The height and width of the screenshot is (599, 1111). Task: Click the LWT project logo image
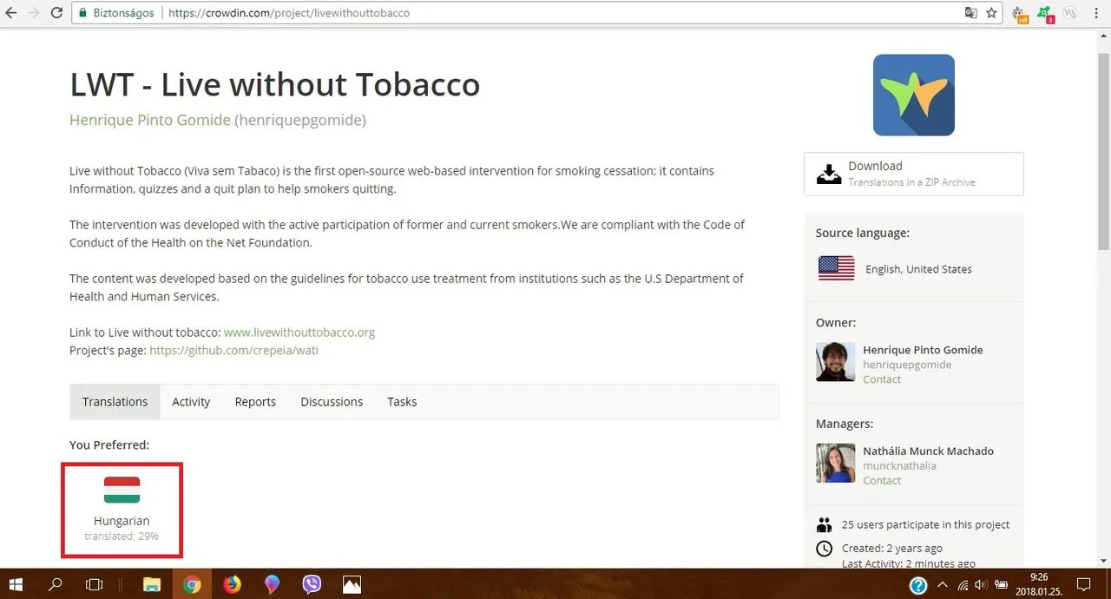[913, 95]
